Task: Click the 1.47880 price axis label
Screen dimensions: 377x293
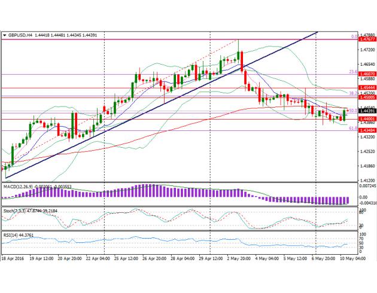Action: coord(366,35)
